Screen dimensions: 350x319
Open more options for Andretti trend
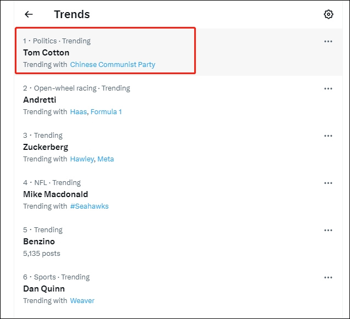328,89
